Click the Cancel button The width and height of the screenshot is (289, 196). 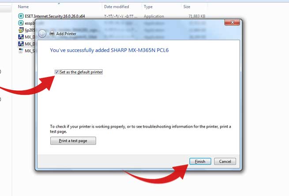(x=225, y=161)
